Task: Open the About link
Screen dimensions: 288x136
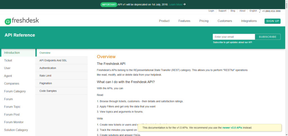Action: (x=242, y=11)
